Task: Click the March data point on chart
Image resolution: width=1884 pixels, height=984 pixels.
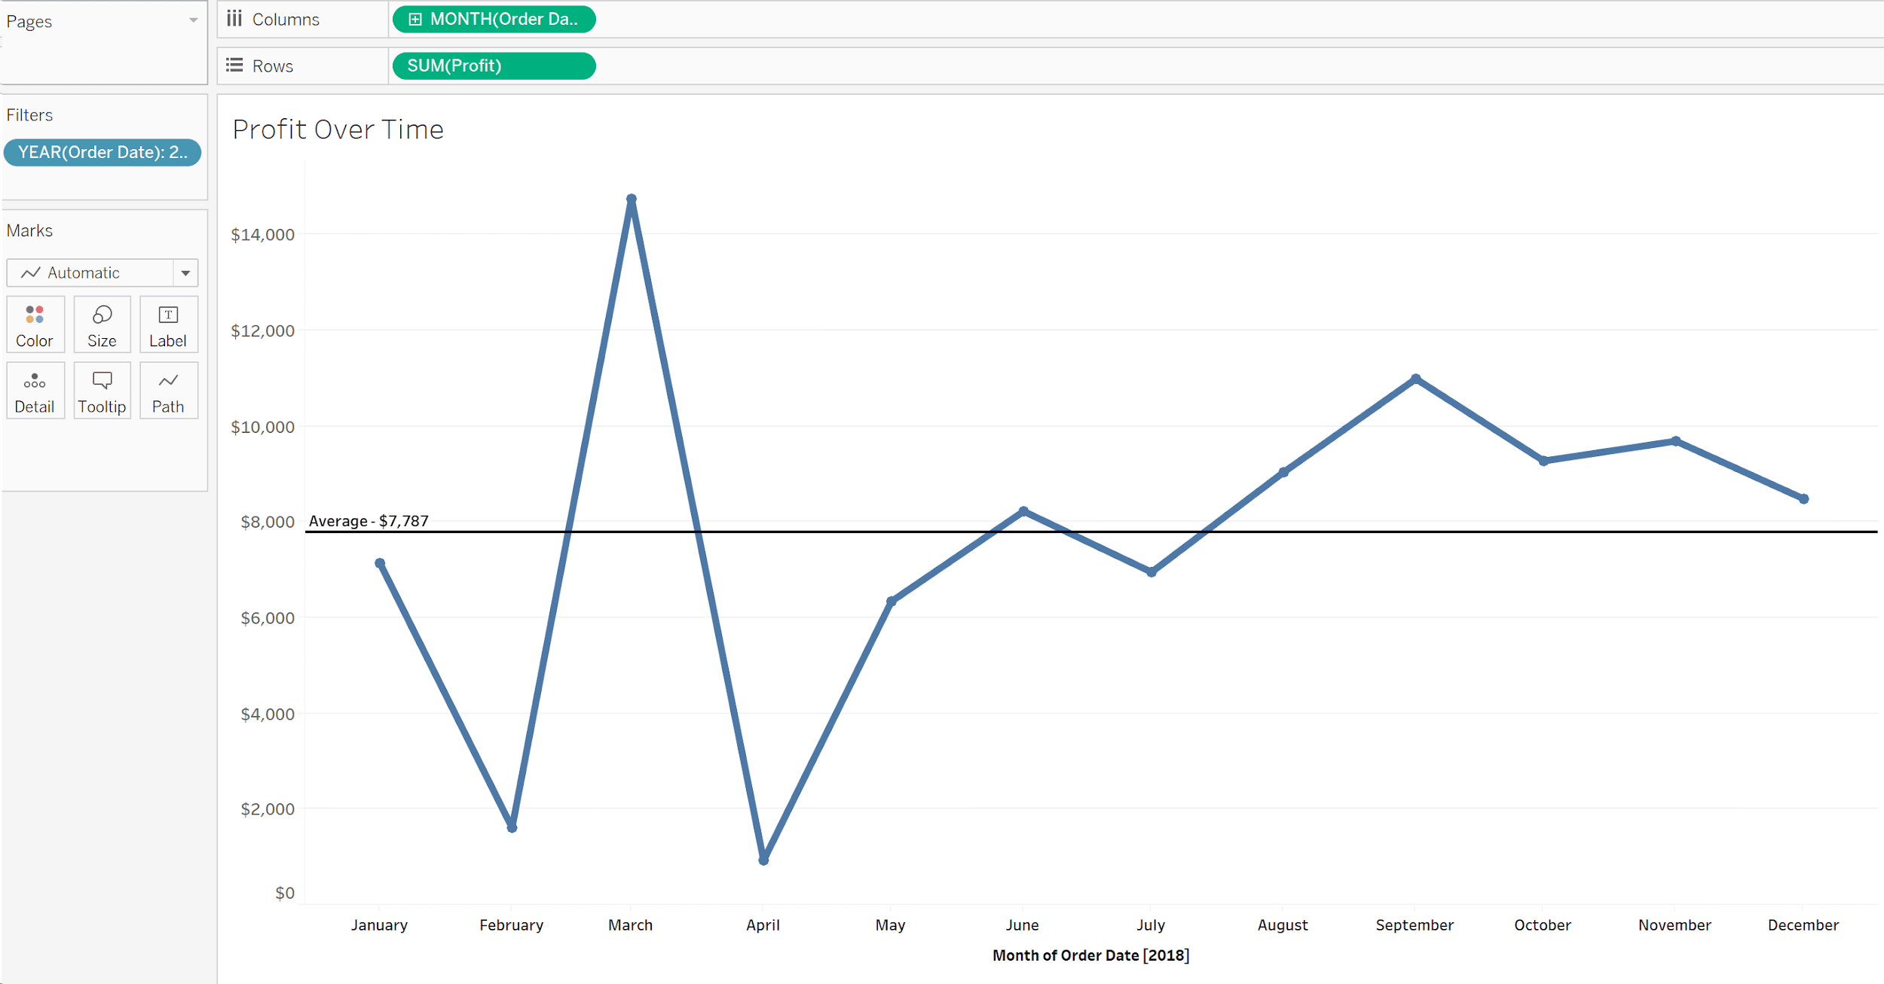Action: [x=632, y=196]
